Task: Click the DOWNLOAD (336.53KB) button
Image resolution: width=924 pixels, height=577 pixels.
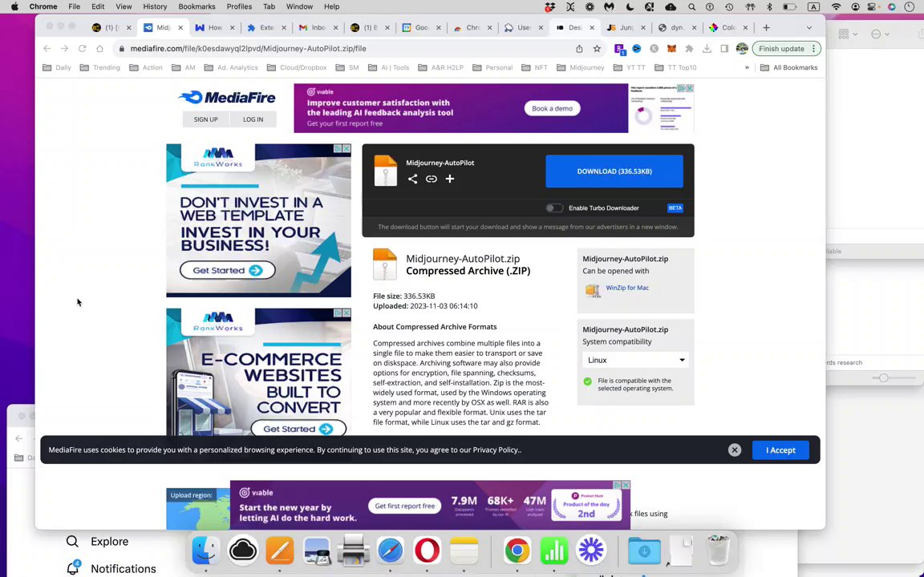Action: [614, 171]
